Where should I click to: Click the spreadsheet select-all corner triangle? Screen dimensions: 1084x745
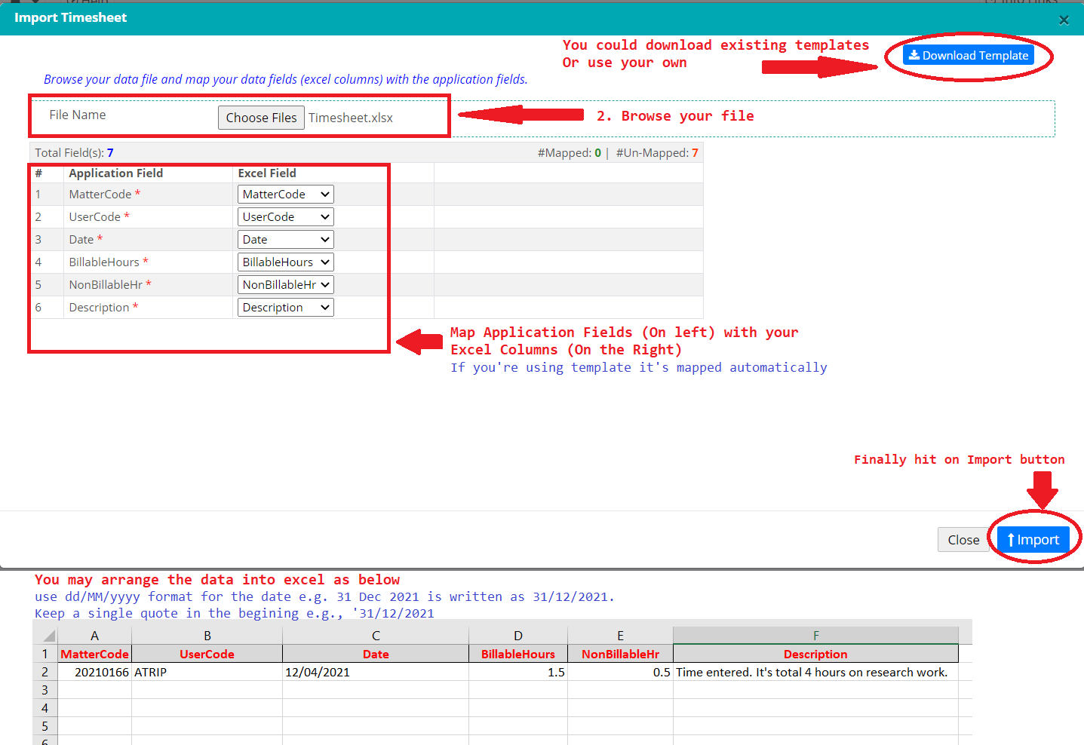click(48, 636)
